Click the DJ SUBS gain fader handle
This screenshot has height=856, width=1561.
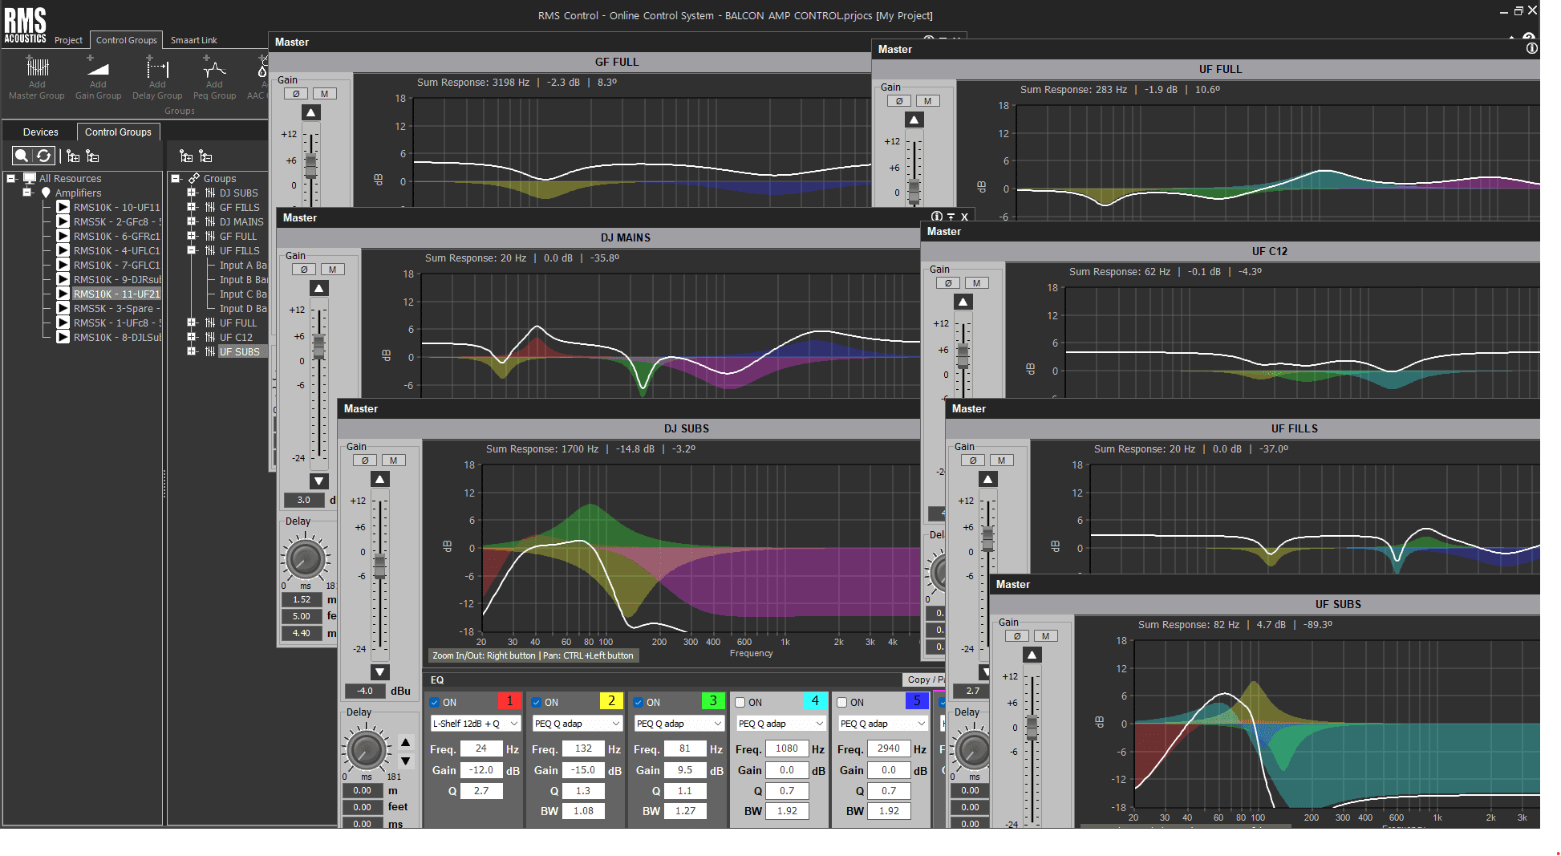pyautogui.click(x=380, y=566)
